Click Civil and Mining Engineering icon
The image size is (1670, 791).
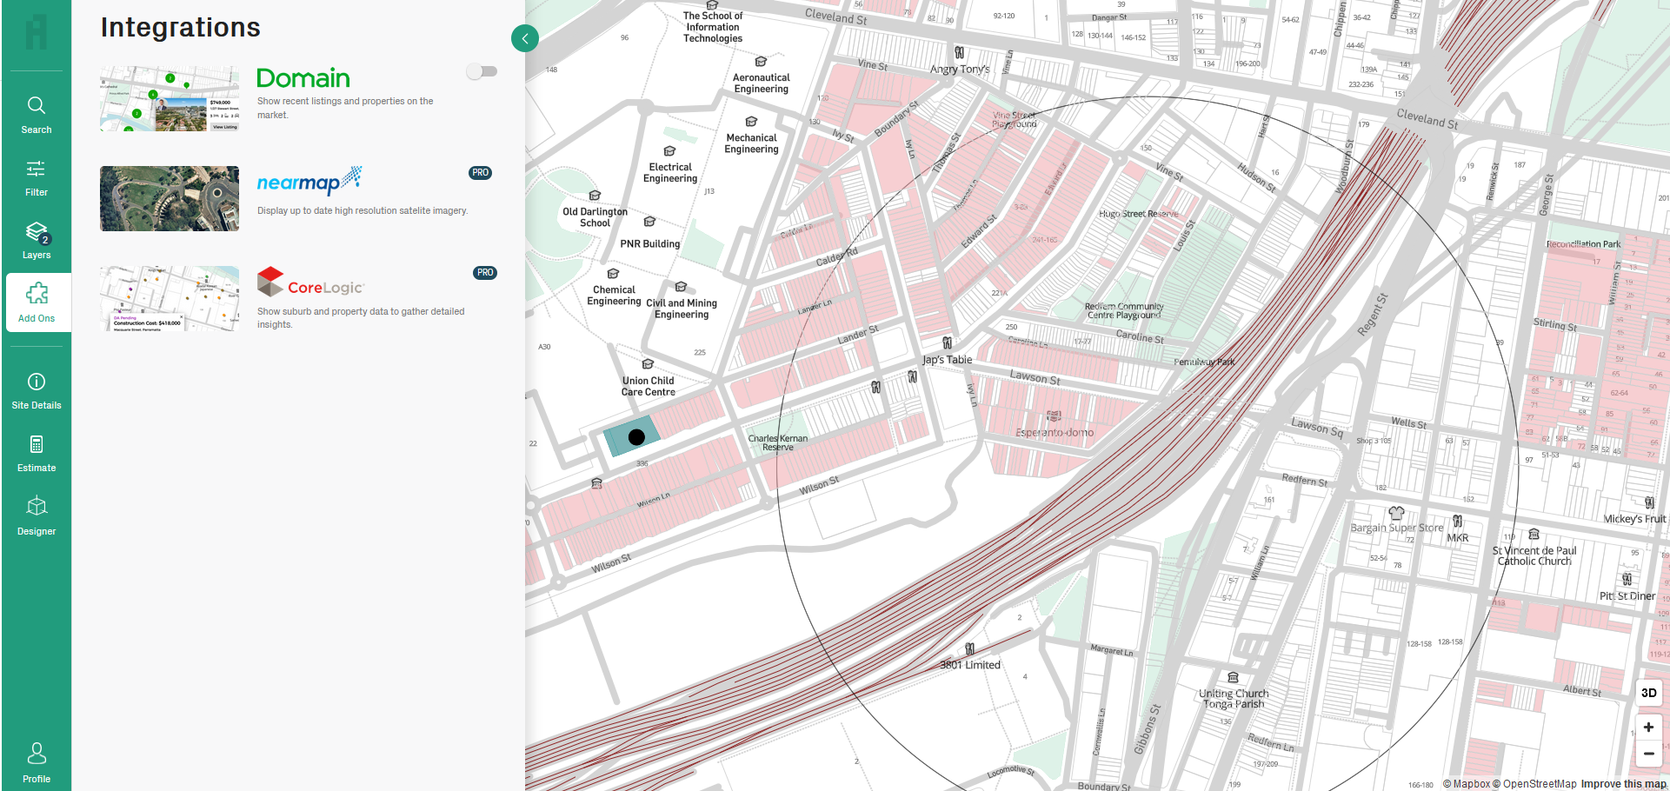(x=681, y=287)
